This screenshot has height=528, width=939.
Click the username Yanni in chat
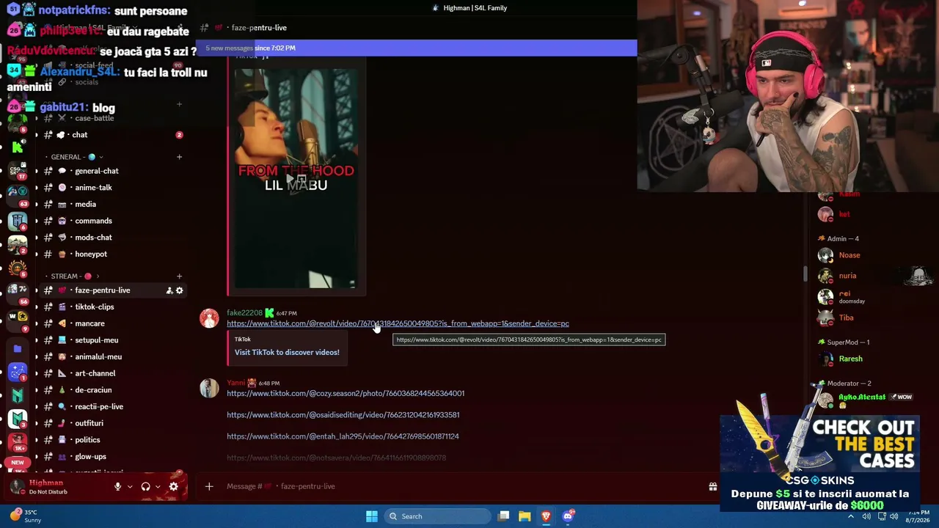[x=235, y=383]
